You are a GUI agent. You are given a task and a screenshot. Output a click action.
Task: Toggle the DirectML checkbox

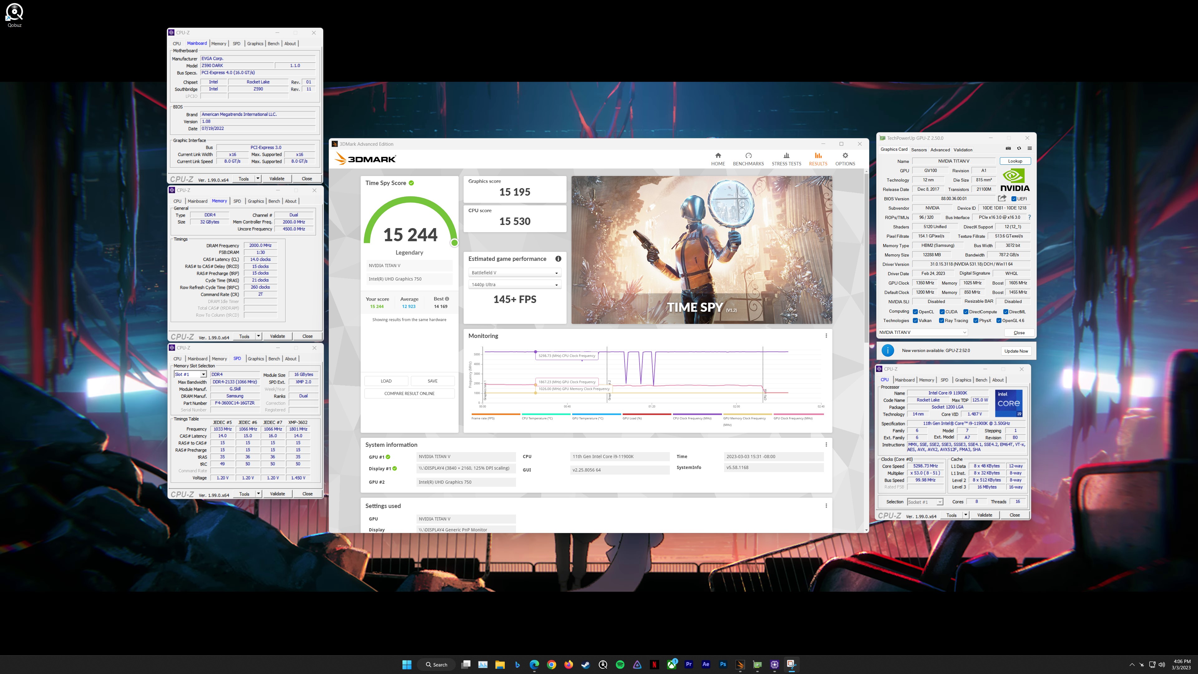pos(1006,312)
